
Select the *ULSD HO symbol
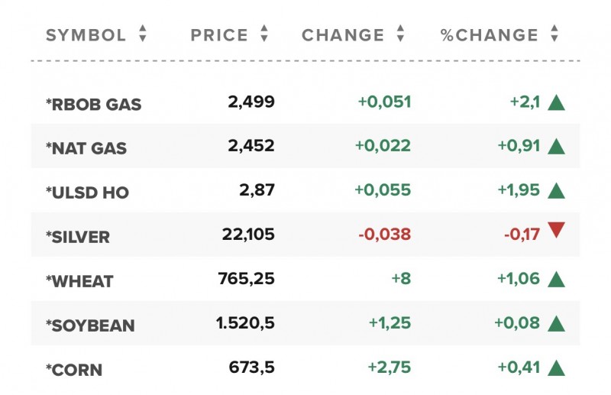coord(87,193)
